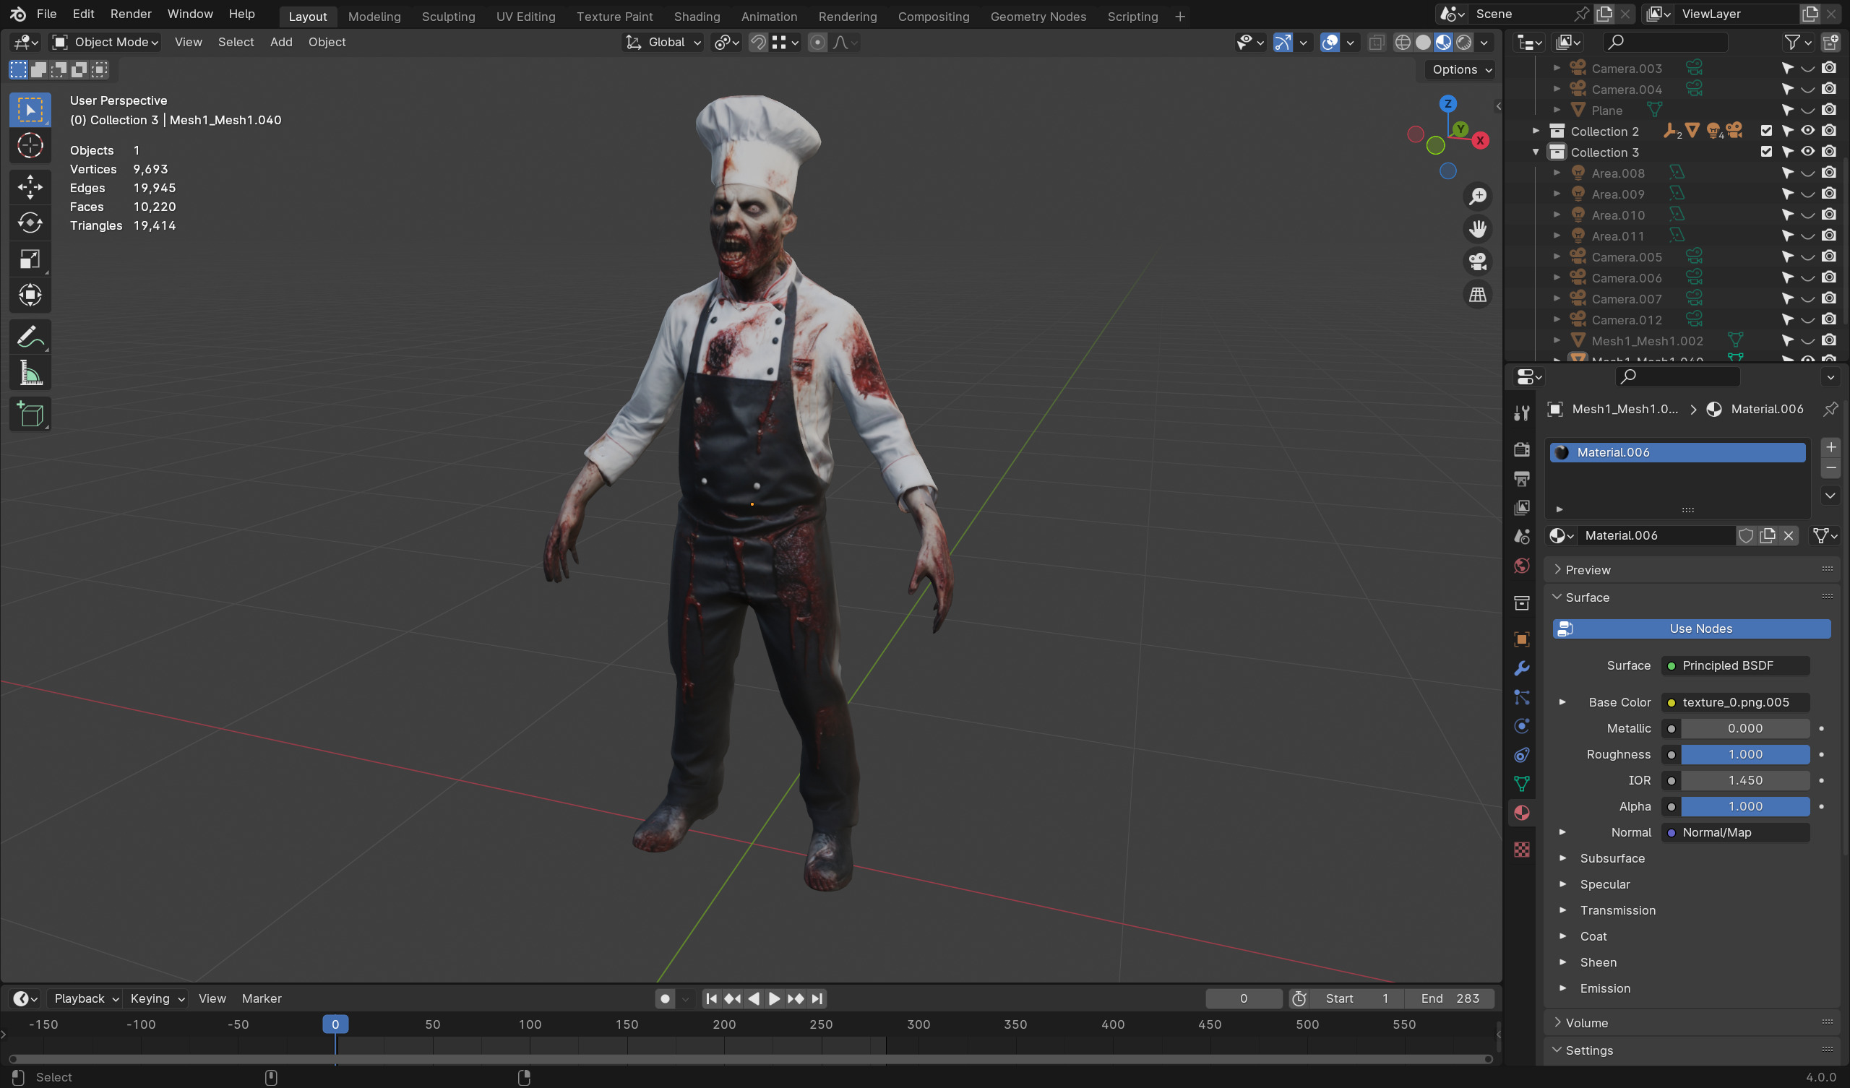Open the Texture properties tab

pos(1522,850)
